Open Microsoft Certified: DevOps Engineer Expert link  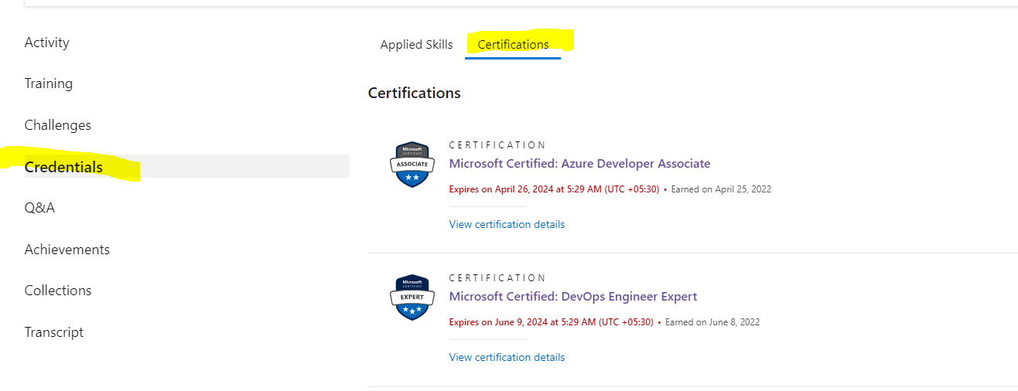(573, 297)
